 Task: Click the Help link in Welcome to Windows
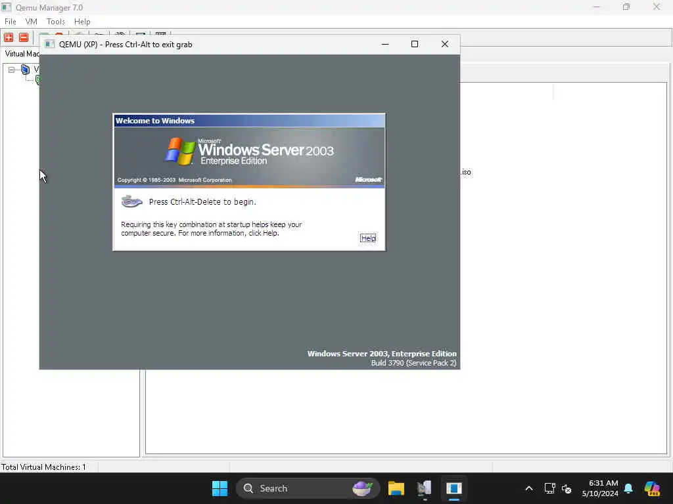[368, 238]
